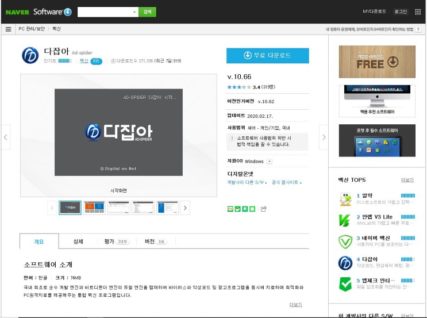Select the fourth screenshot thumbnail
Image resolution: width=427 pixels, height=318 pixels.
143,208
